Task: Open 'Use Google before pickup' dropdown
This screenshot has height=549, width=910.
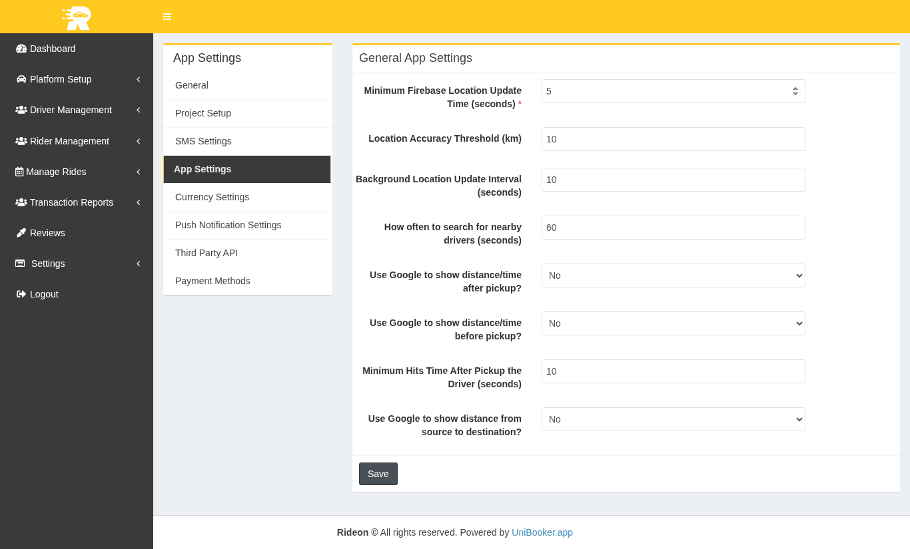Action: click(673, 323)
